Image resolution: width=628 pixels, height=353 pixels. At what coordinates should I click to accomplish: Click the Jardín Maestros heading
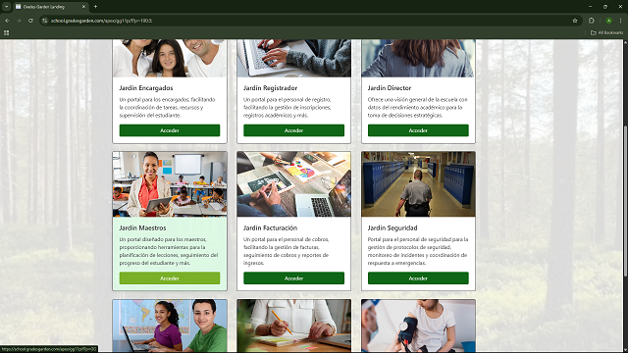tap(142, 227)
